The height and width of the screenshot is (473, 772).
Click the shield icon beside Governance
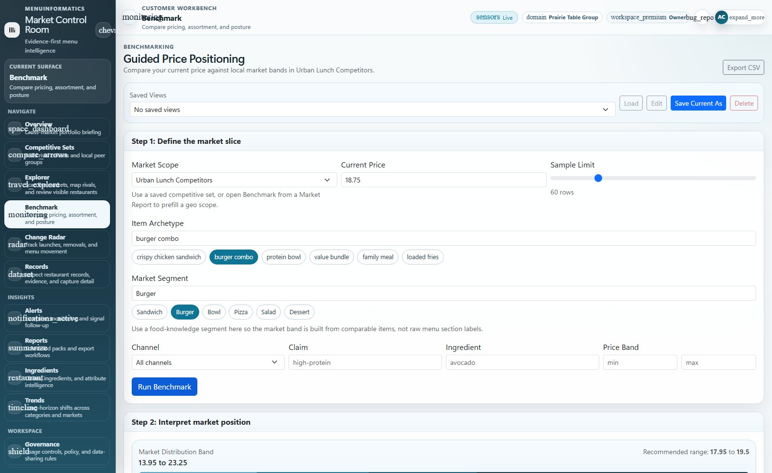point(14,452)
